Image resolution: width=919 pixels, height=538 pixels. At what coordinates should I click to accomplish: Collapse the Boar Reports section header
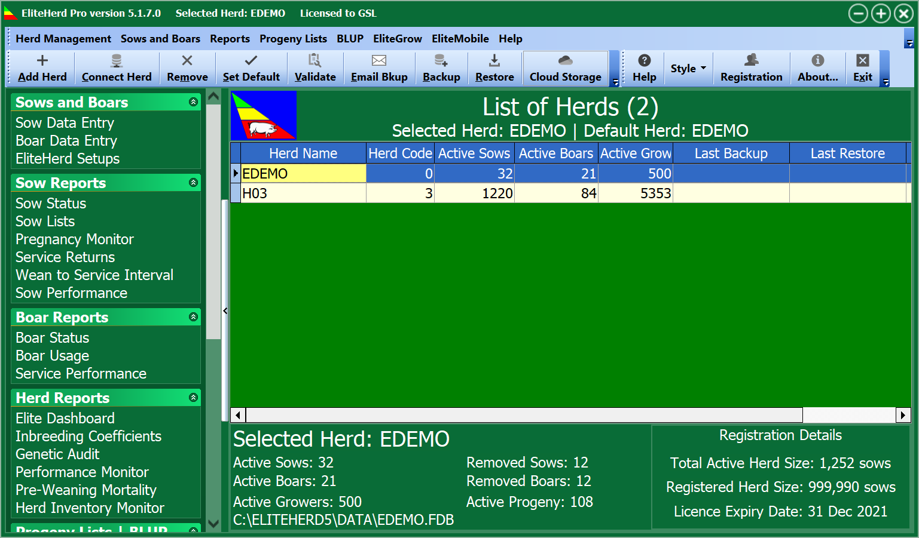(x=193, y=317)
